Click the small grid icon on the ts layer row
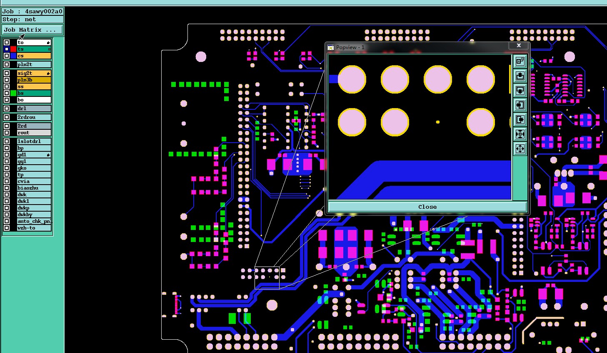607x353 pixels. [x=49, y=49]
